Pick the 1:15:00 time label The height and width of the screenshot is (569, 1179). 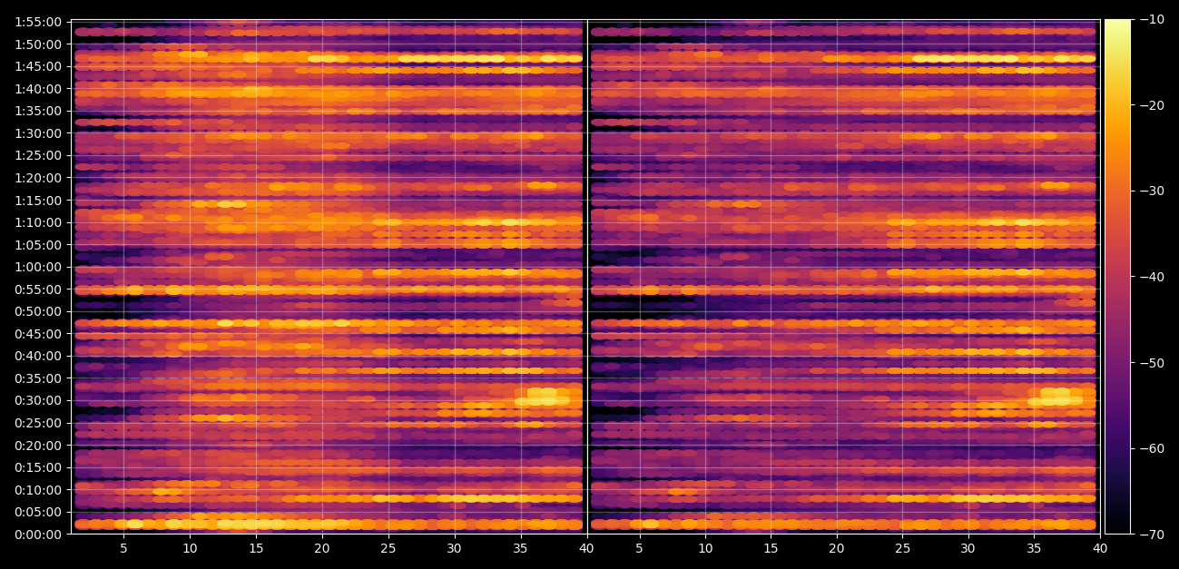pos(39,201)
